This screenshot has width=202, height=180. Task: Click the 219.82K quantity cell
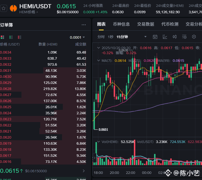click(50, 89)
